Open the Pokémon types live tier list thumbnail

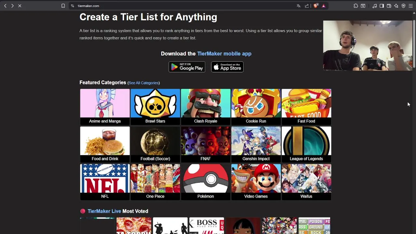(314, 226)
